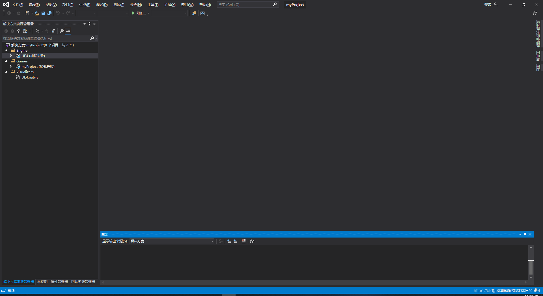
Task: Open Solution Explorer search options dropdown
Action: pyautogui.click(x=96, y=38)
